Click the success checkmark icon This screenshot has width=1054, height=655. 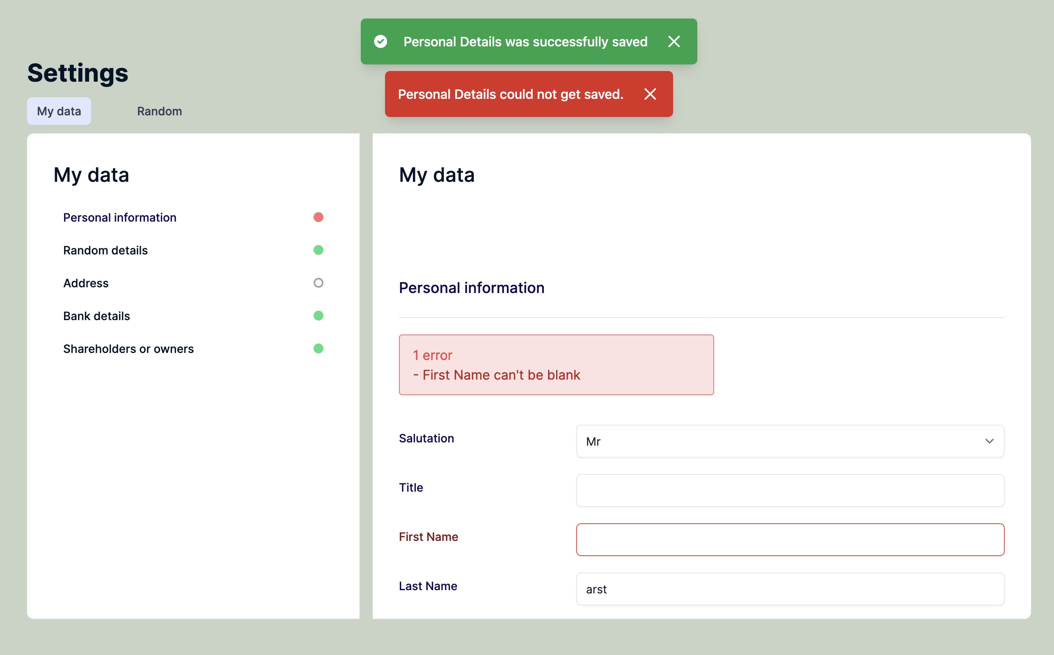click(x=380, y=41)
